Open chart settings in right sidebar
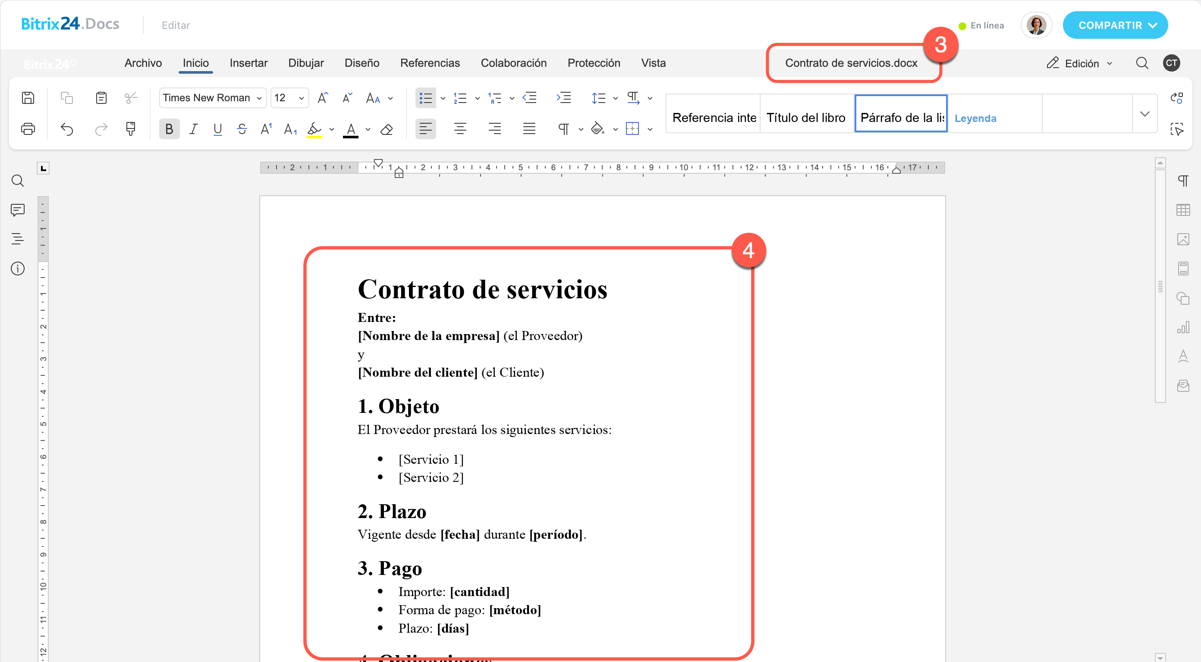Screen dimensions: 1201x662 coord(1183,327)
